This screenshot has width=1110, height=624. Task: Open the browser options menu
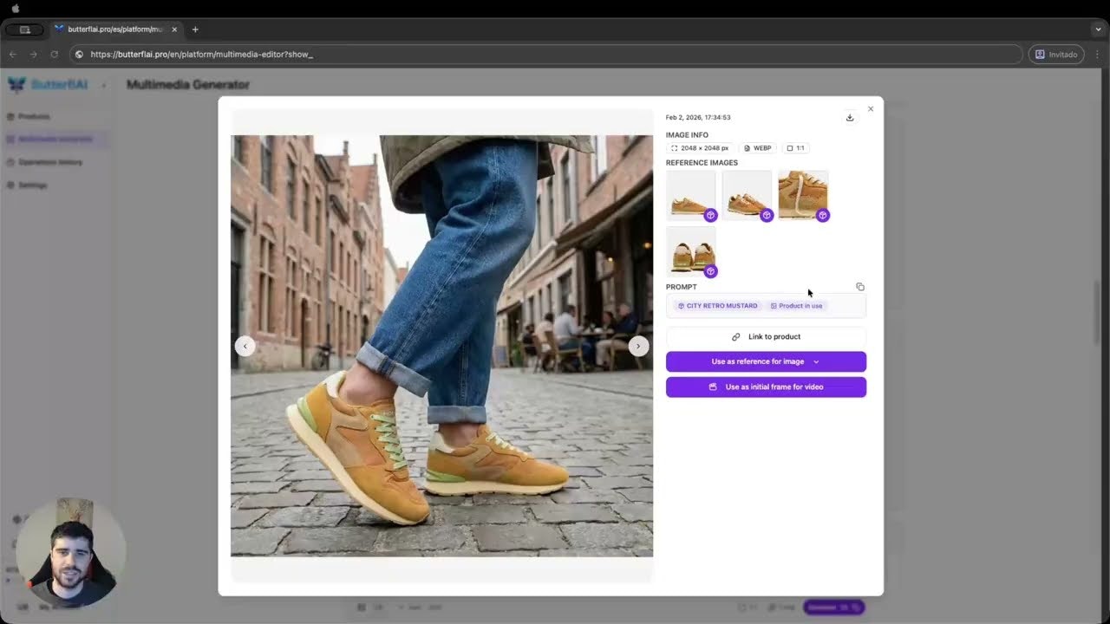(x=1098, y=54)
